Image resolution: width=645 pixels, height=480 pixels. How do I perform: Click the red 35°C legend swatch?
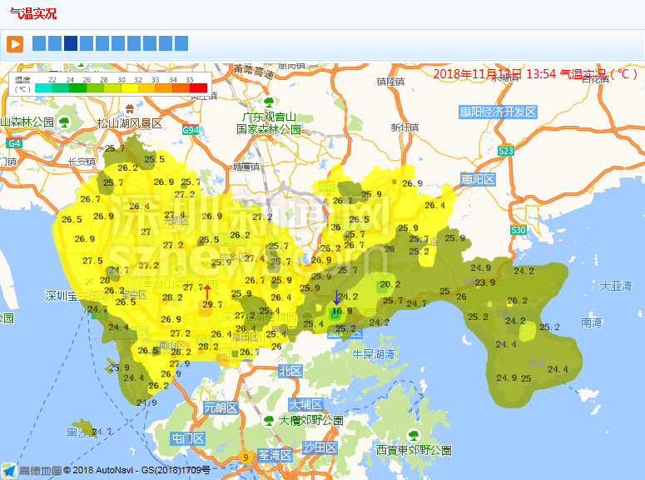[198, 87]
